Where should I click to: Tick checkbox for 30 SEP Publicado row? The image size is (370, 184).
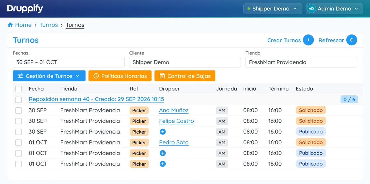[18, 132]
